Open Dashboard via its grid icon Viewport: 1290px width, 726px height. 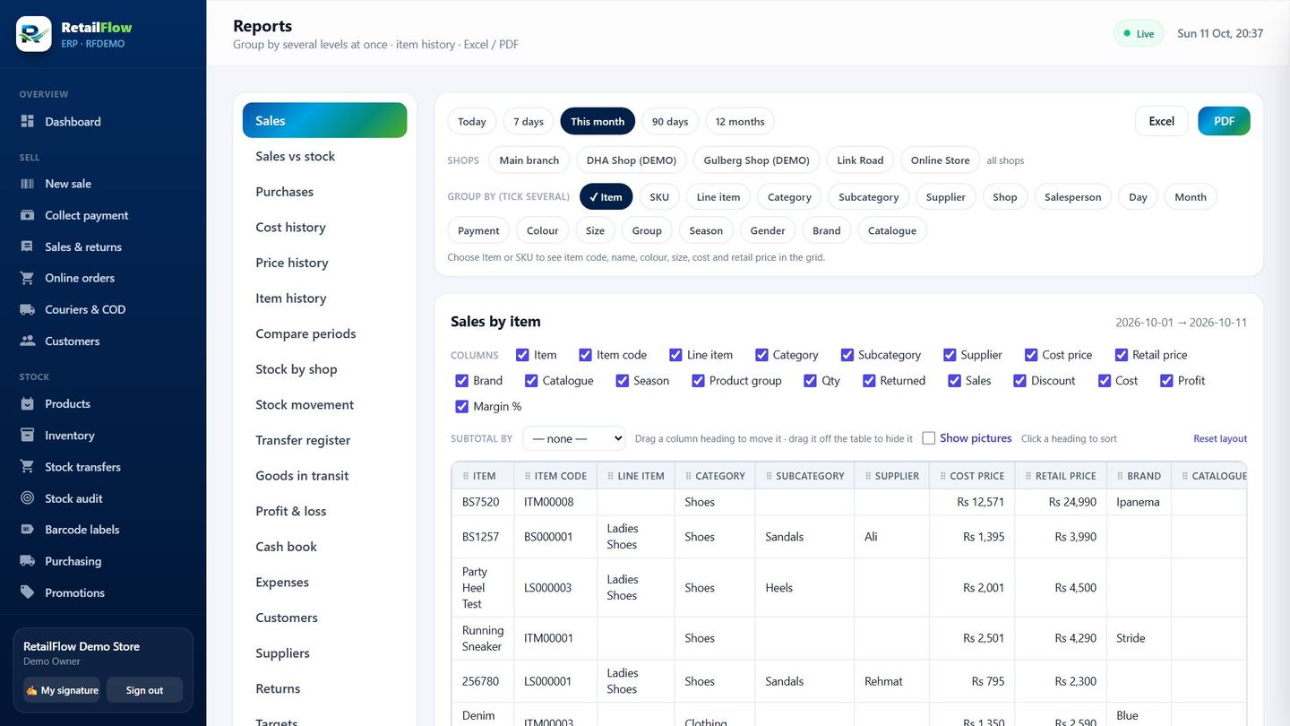(x=28, y=121)
